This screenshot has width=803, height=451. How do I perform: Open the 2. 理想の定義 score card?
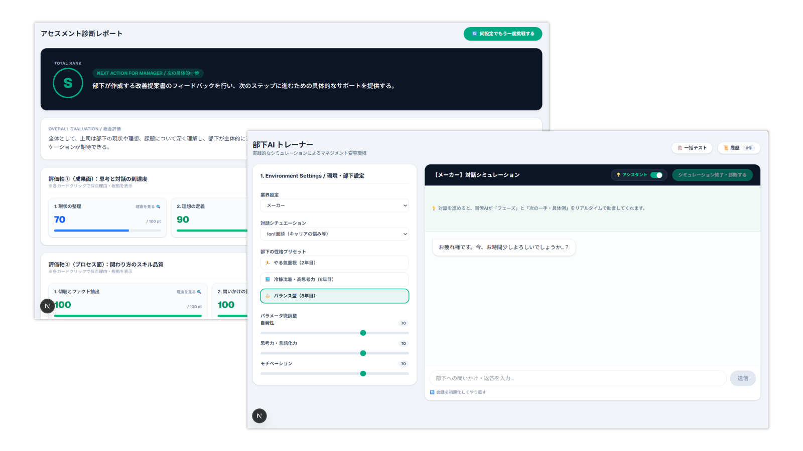pyautogui.click(x=209, y=217)
